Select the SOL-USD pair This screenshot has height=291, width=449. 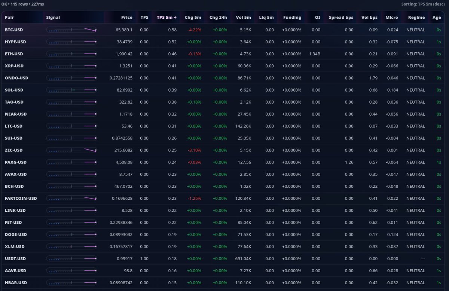tap(14, 90)
